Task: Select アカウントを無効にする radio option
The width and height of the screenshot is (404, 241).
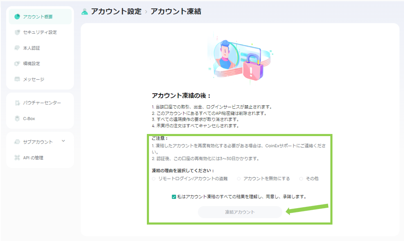Action: 239,179
